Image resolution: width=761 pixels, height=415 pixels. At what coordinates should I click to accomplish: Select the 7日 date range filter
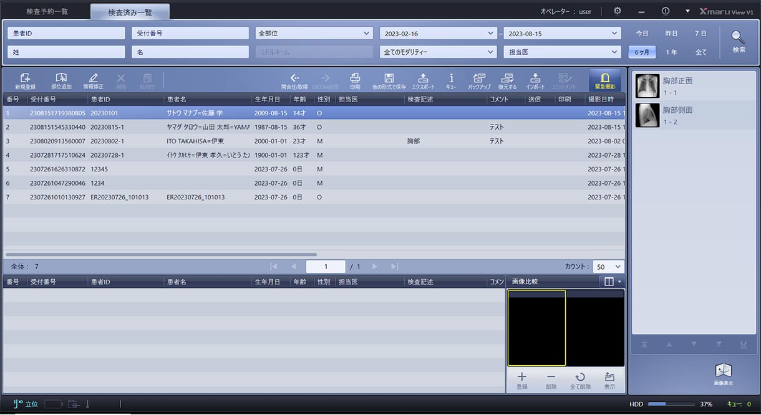(700, 34)
